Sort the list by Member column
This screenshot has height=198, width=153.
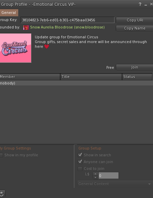(x=30, y=77)
